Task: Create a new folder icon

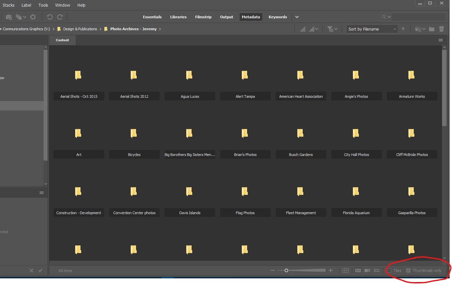Action: [x=432, y=29]
